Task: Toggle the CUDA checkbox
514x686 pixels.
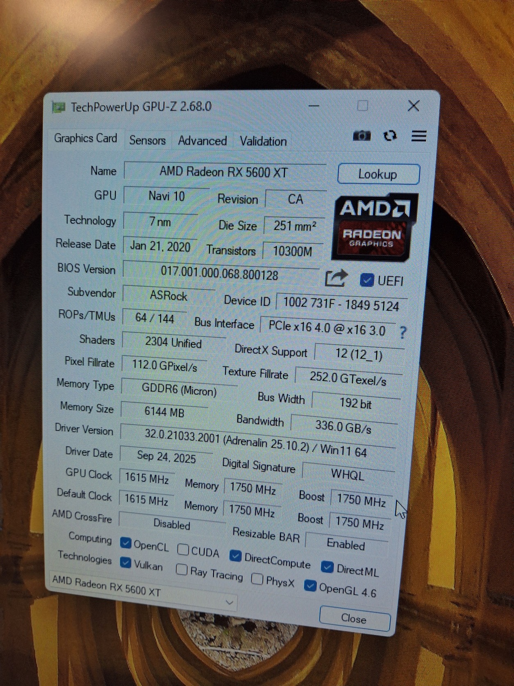Action: click(183, 549)
